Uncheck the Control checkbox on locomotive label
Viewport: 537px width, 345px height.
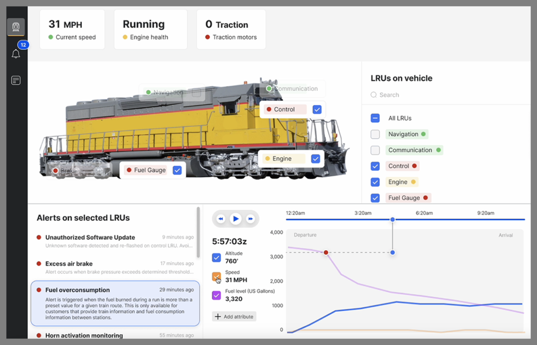point(317,110)
